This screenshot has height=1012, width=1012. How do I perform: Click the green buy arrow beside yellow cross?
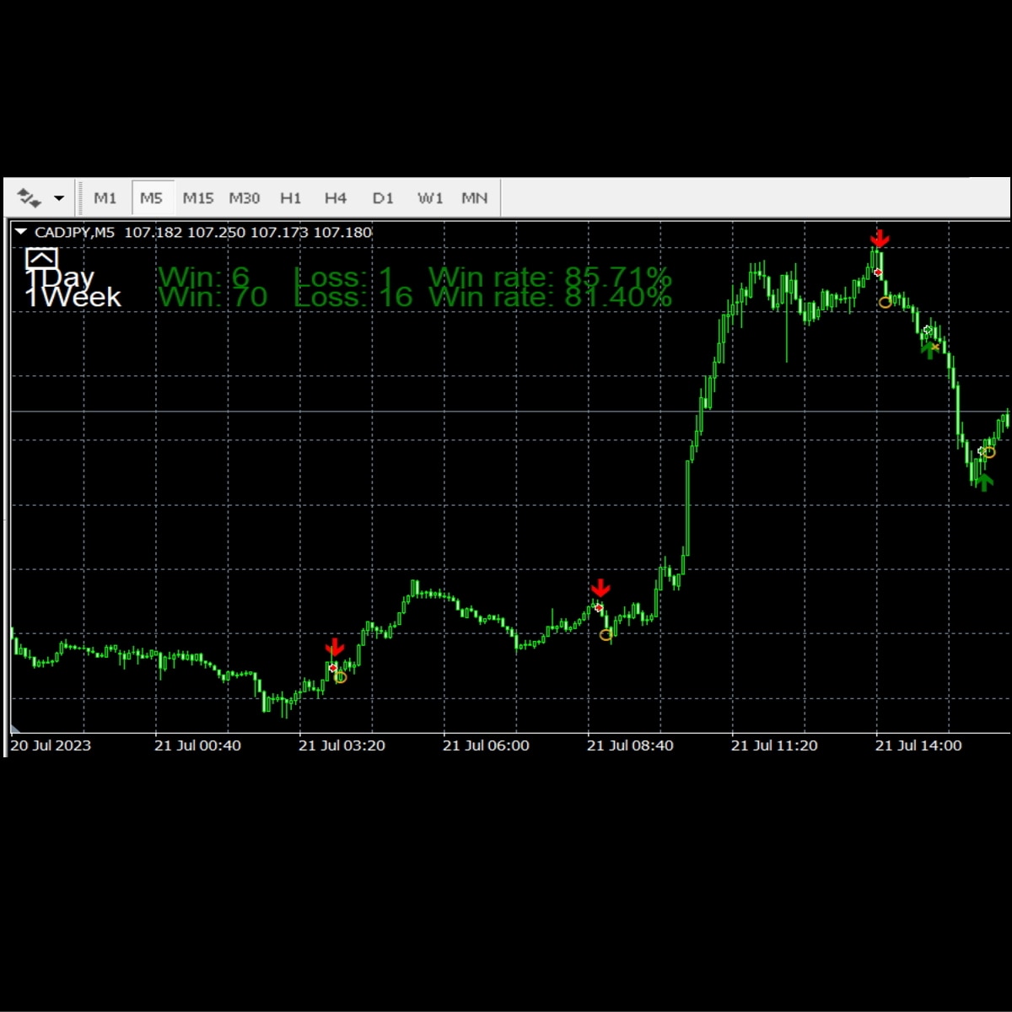pos(929,350)
